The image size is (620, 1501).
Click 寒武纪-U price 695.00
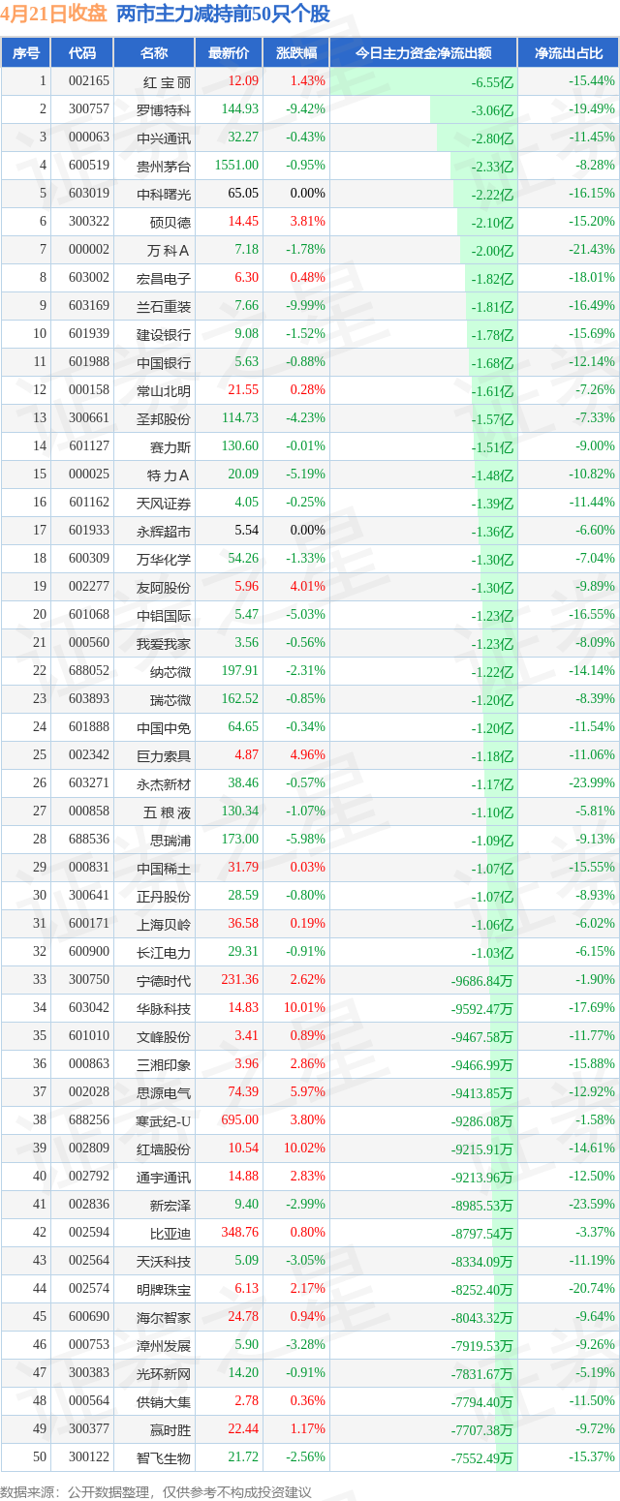click(x=240, y=1120)
